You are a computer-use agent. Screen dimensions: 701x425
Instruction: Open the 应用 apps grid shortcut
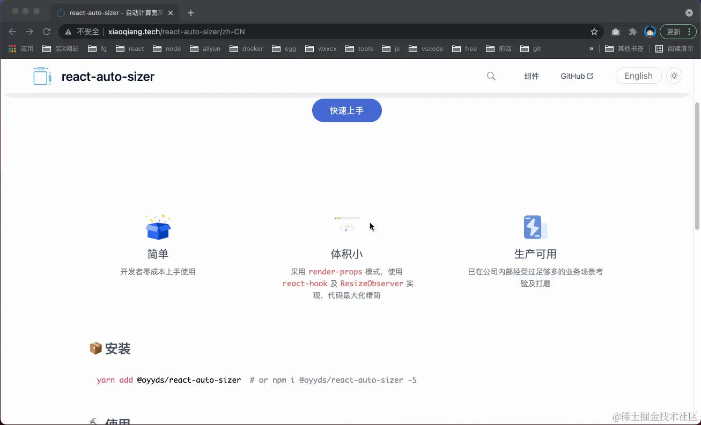tap(21, 48)
